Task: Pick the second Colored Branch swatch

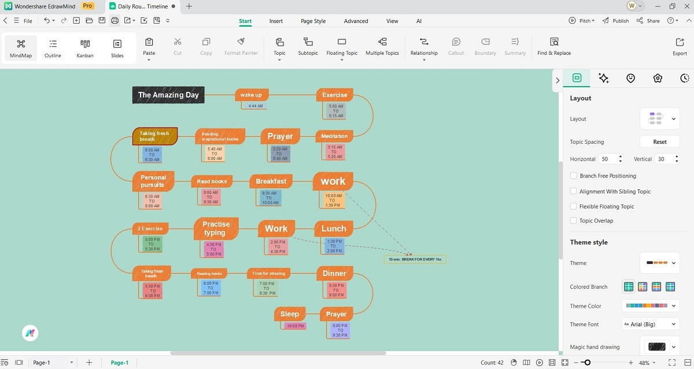Action: click(642, 286)
